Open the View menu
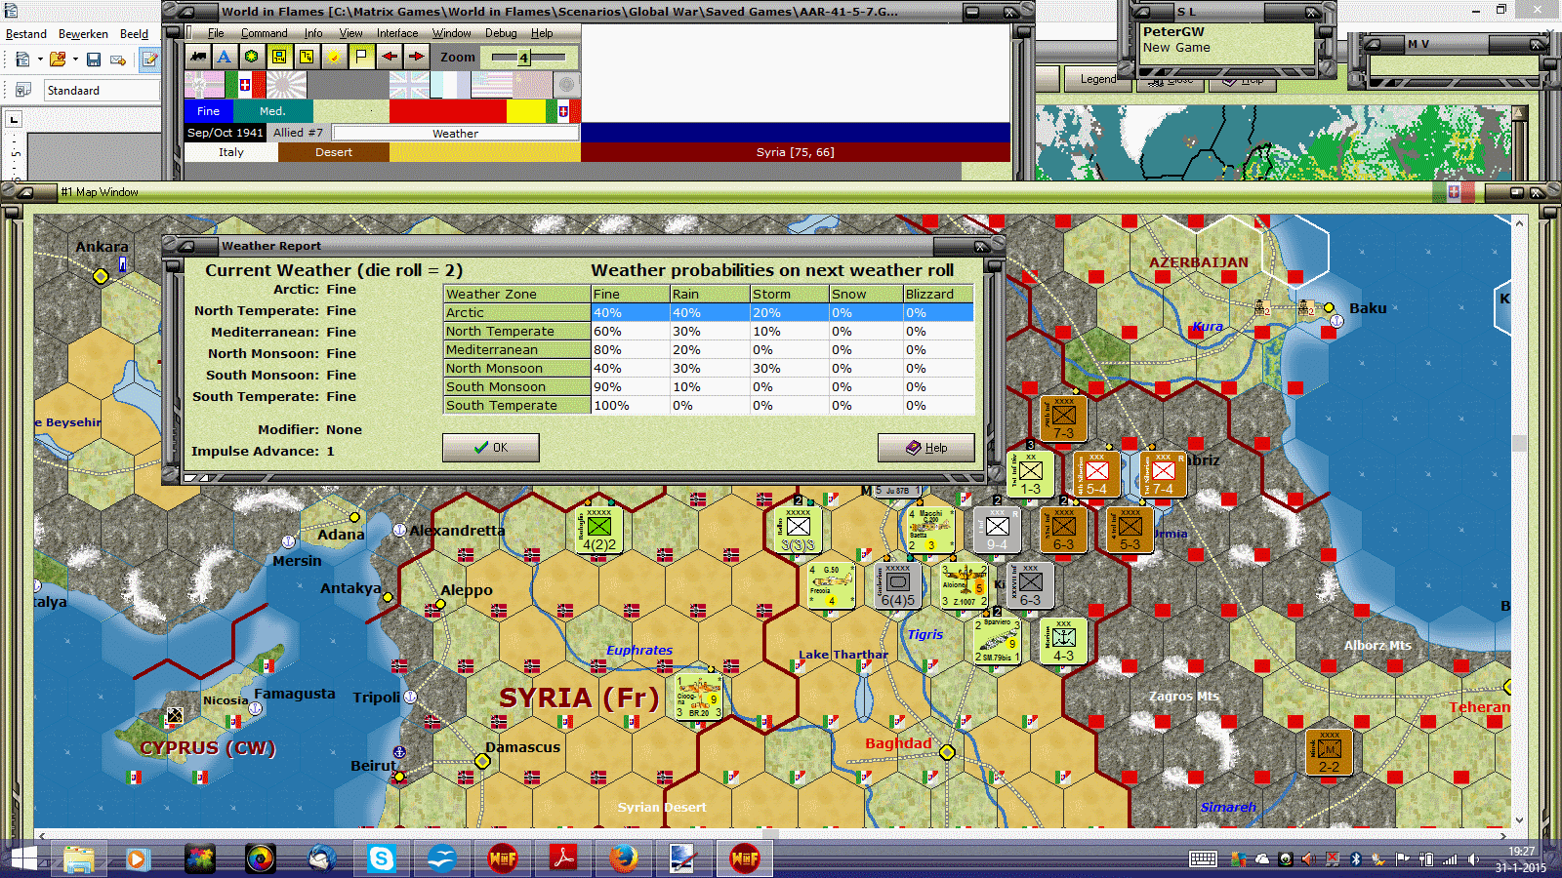 click(351, 33)
